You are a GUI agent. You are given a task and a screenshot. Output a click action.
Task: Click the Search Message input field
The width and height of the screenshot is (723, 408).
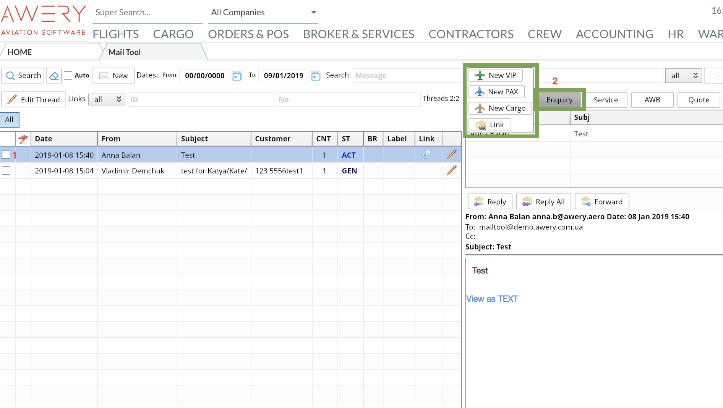tap(407, 76)
